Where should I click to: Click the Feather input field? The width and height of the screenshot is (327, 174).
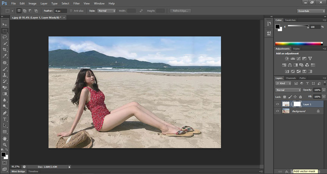[60, 11]
